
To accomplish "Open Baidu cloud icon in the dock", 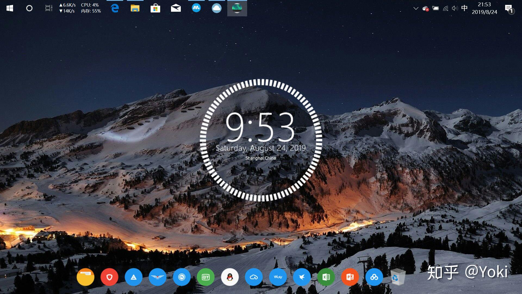I will 374,277.
